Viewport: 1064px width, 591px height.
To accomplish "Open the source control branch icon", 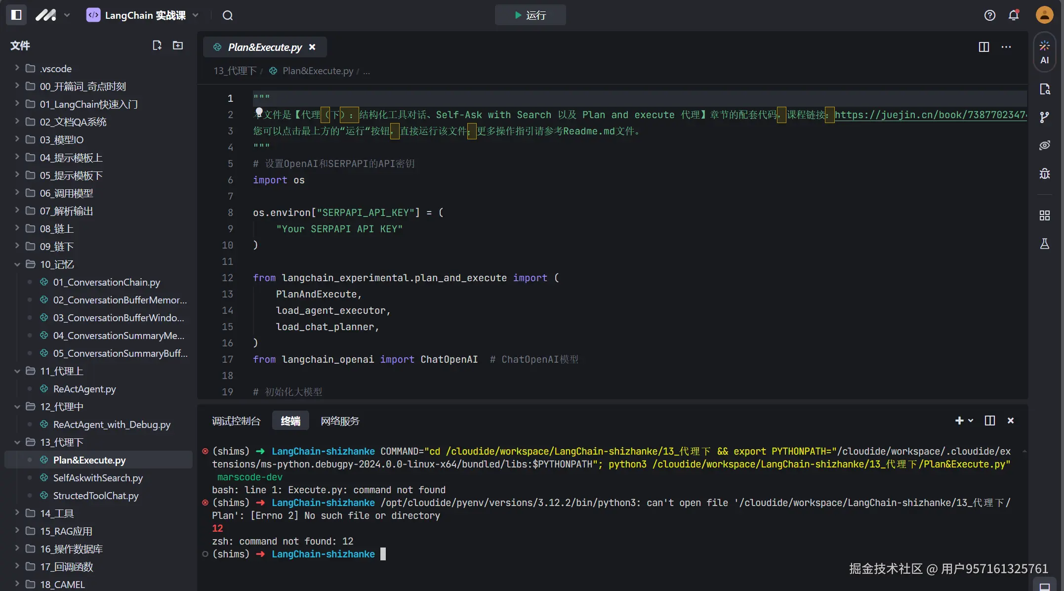I will point(1044,117).
